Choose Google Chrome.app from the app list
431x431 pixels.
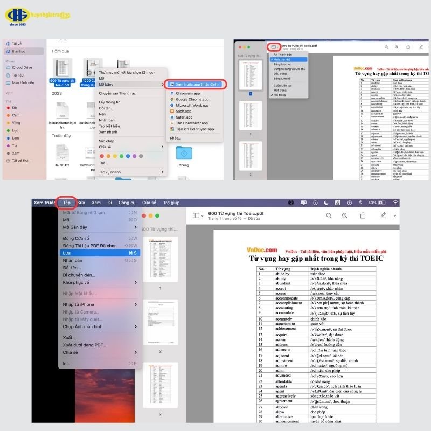[x=192, y=99]
